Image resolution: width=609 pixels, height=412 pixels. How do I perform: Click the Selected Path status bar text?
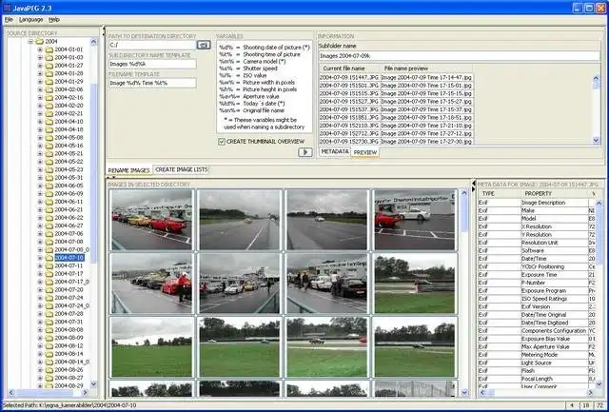pyautogui.click(x=69, y=405)
